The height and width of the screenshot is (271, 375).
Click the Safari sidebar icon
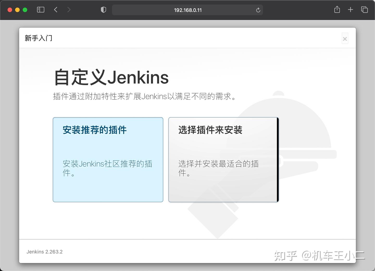[41, 10]
